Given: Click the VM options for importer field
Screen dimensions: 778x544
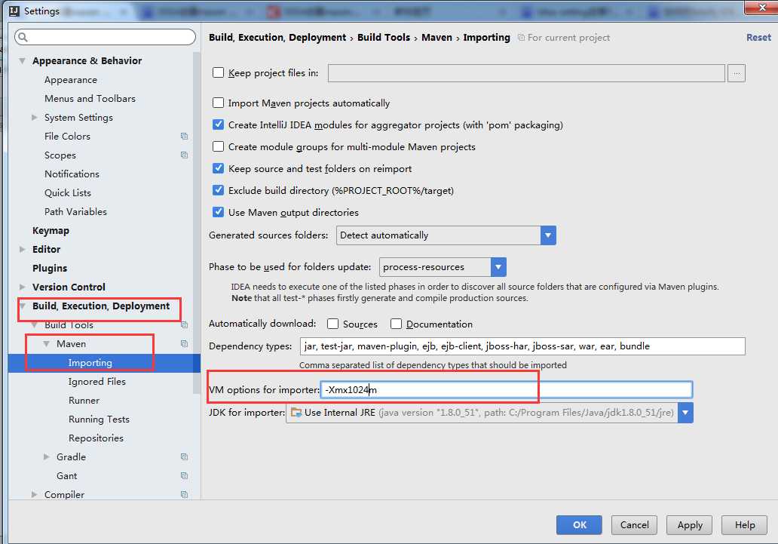Looking at the screenshot, I should [506, 390].
